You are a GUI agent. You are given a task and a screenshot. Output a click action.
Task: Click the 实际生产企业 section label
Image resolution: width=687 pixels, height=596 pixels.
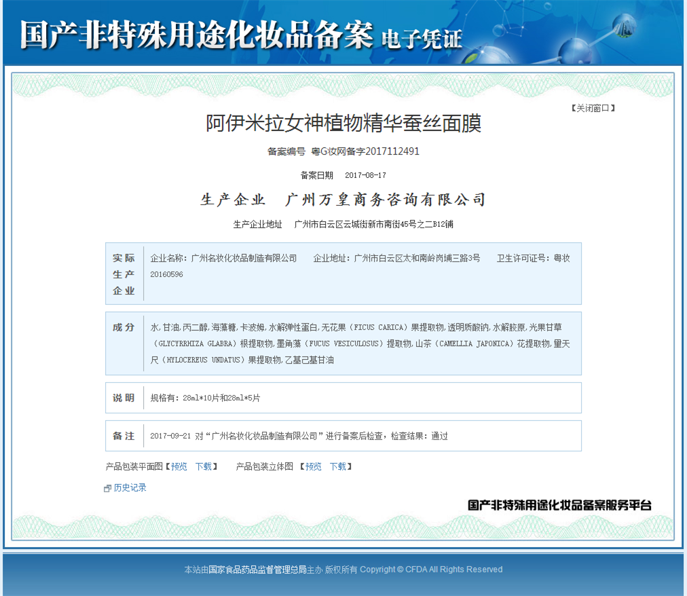coord(124,274)
